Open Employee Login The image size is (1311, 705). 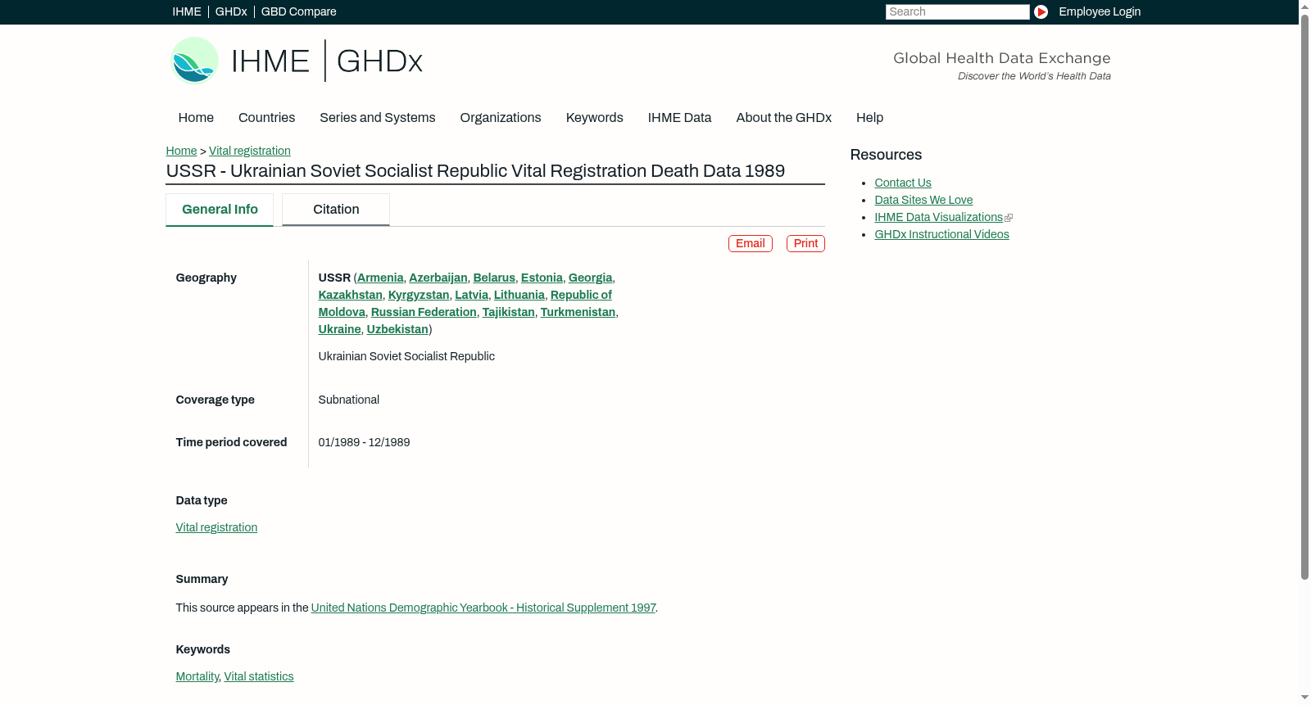pyautogui.click(x=1100, y=11)
